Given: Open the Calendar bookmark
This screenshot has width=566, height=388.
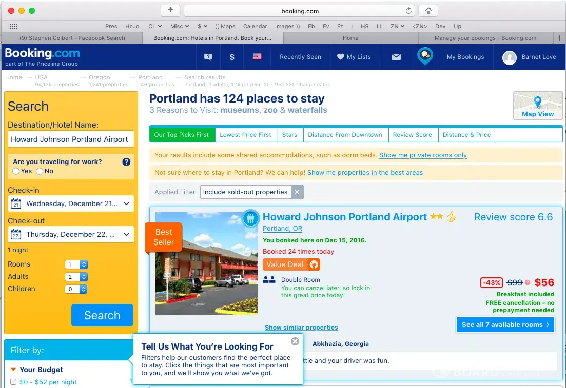Looking at the screenshot, I should (x=255, y=26).
